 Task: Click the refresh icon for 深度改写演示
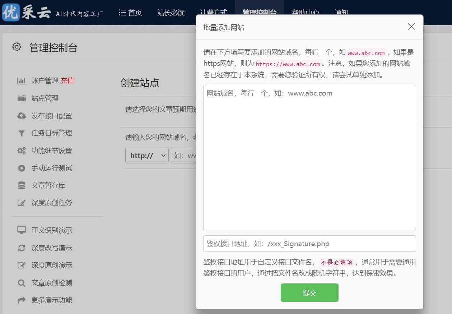tap(22, 248)
